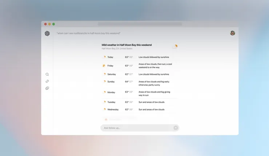269x156 pixels.
Task: Open the user profile avatar
Action: click(232, 33)
